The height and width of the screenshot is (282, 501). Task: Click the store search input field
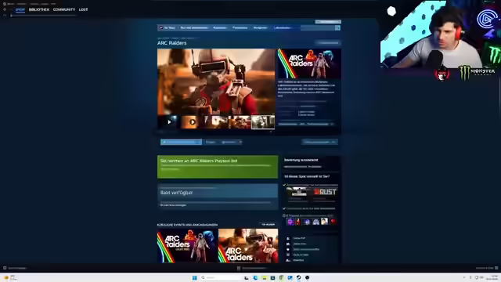click(x=318, y=28)
